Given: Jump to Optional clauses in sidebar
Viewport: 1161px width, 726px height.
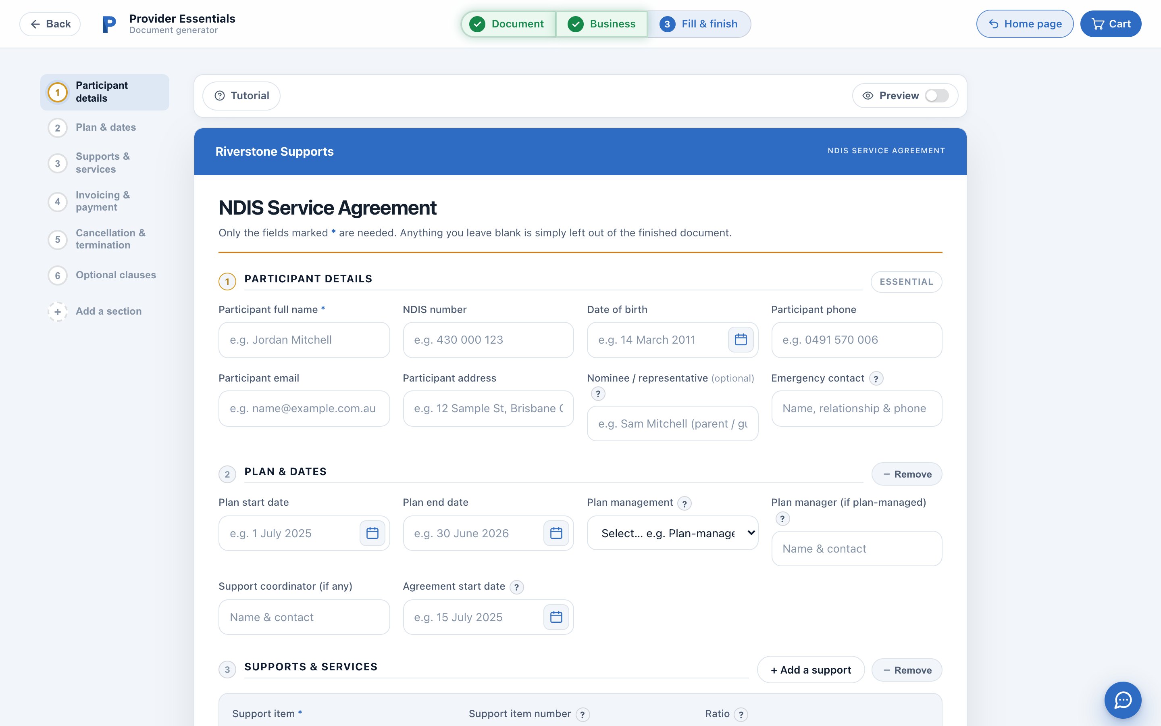Looking at the screenshot, I should [104, 275].
